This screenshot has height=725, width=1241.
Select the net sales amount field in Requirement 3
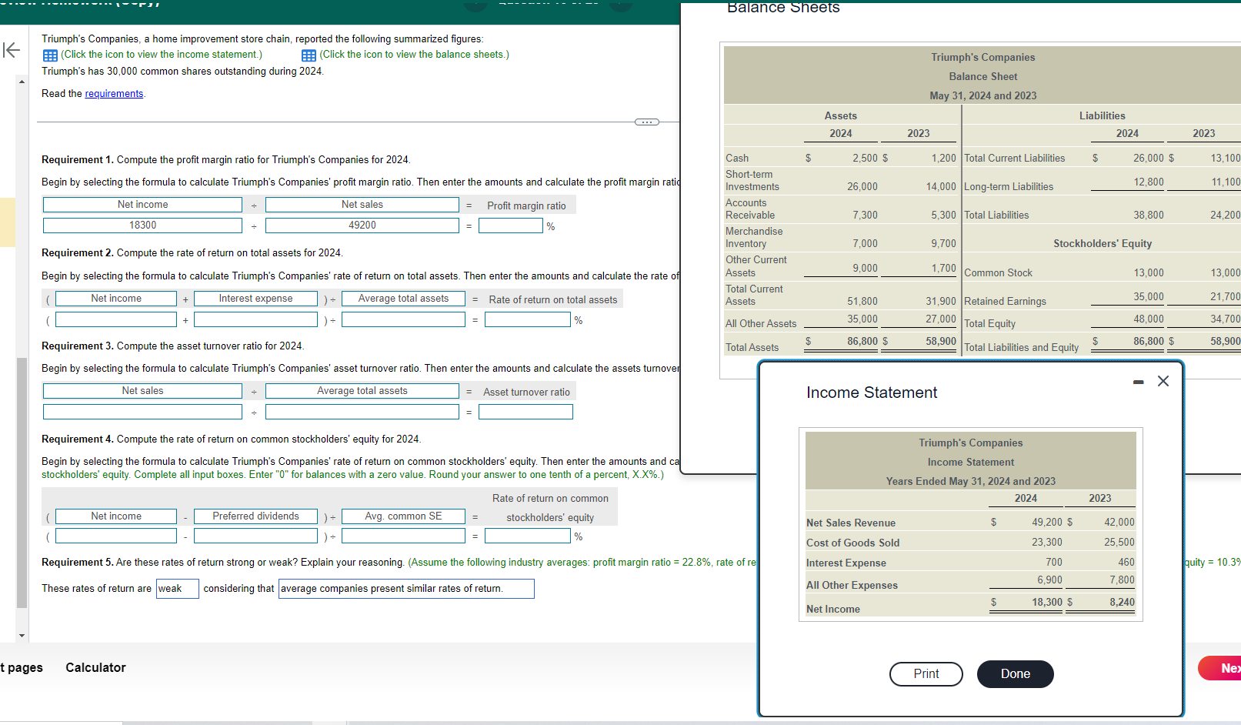(x=142, y=412)
